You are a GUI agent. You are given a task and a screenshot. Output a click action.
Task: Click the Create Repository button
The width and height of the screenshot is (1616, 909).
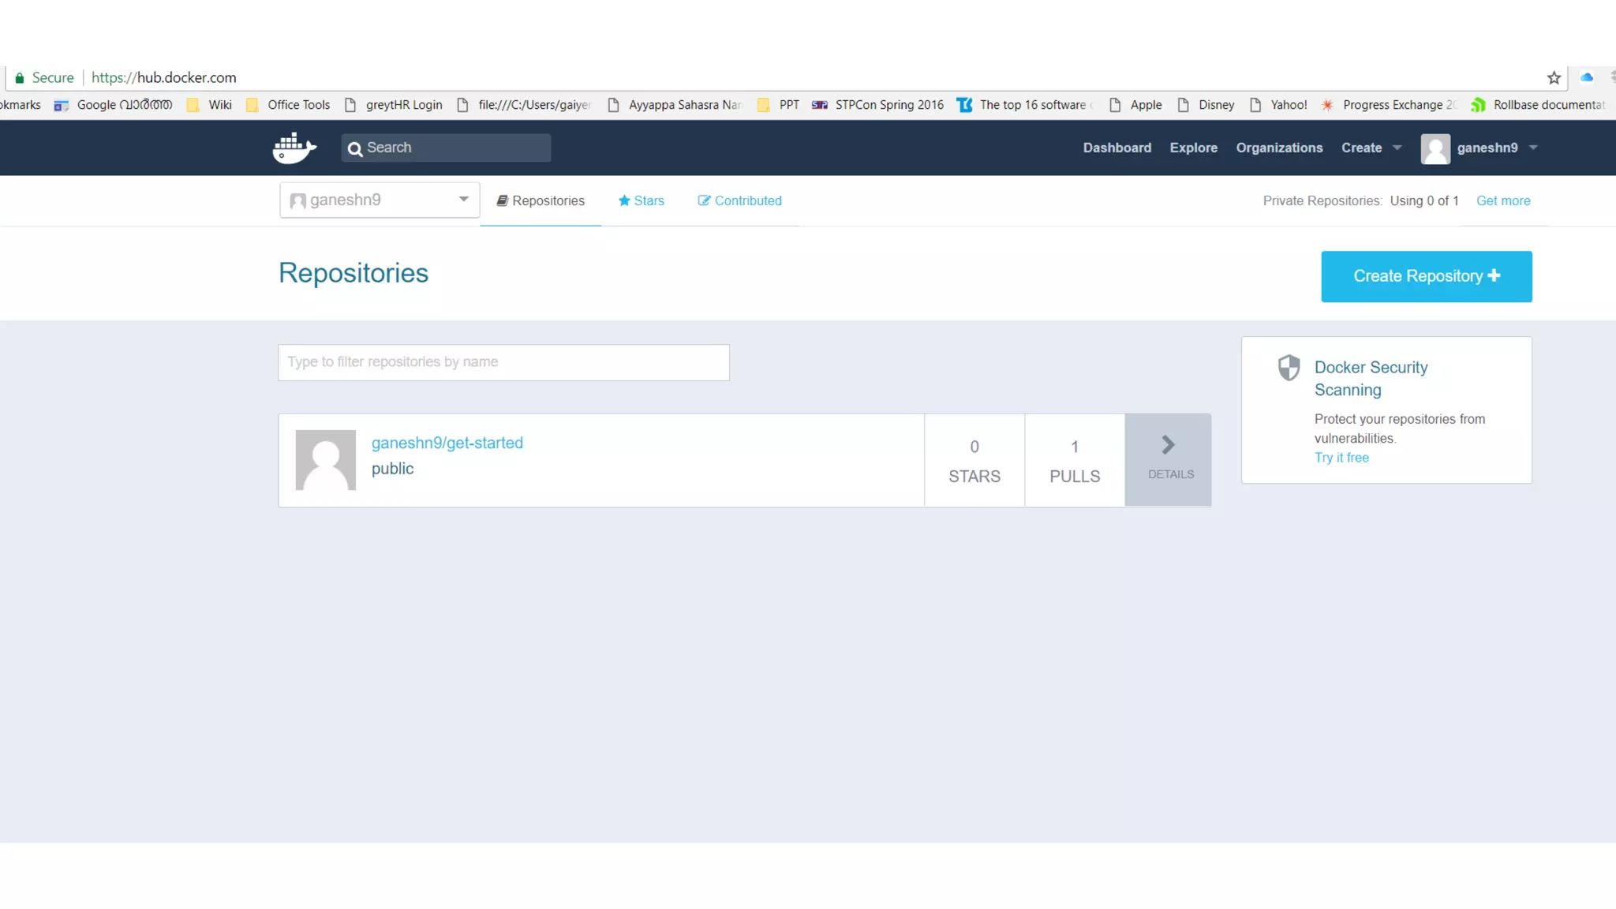(x=1426, y=276)
